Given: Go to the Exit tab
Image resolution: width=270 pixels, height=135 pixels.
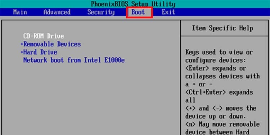Looking at the screenshot, I should click(168, 12).
